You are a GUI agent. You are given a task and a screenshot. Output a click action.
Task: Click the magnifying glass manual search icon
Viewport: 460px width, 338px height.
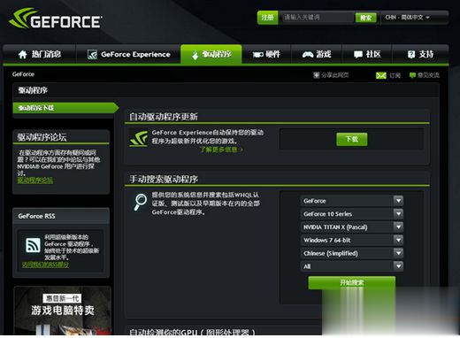141,202
